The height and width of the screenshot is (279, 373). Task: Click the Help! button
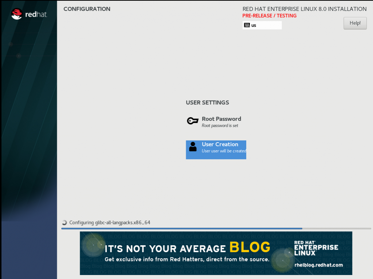click(355, 23)
